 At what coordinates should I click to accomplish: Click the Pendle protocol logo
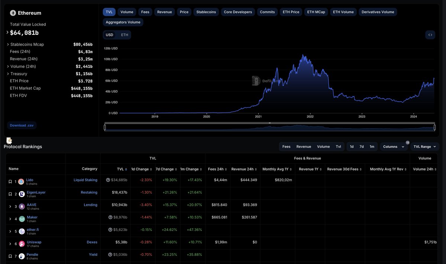point(22,256)
